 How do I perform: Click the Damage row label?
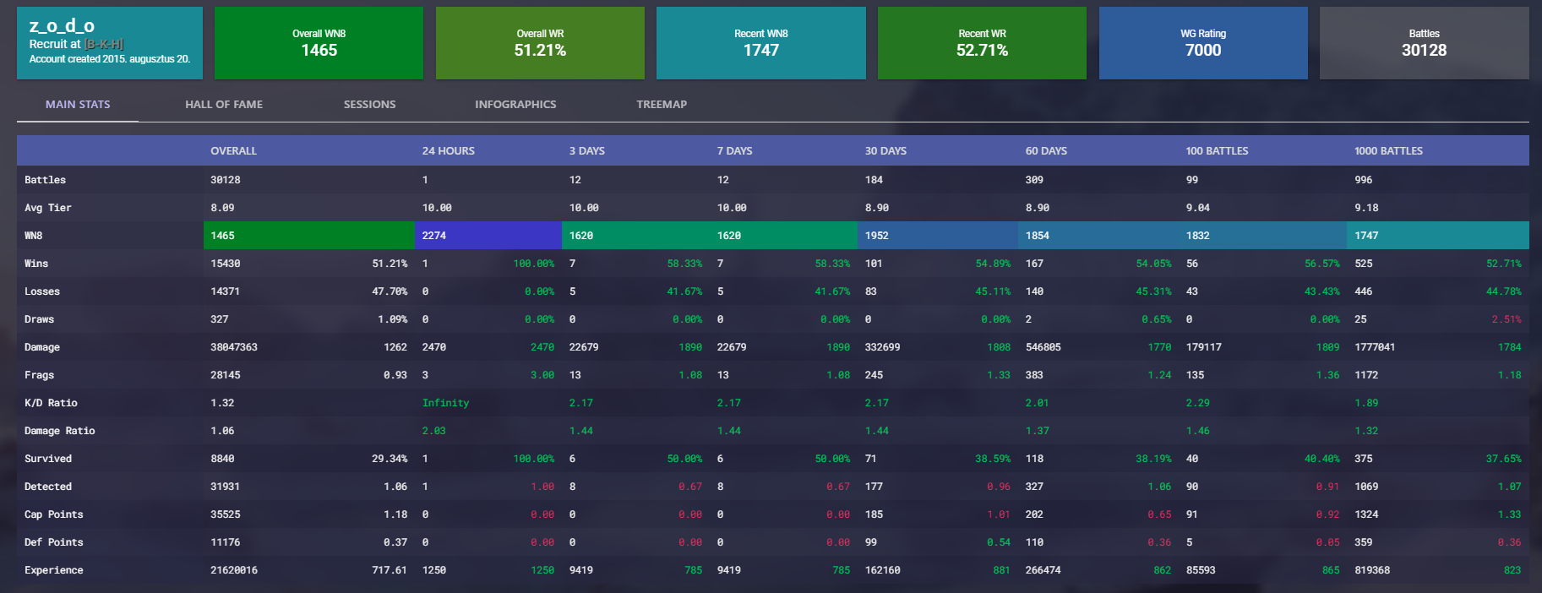coord(42,347)
